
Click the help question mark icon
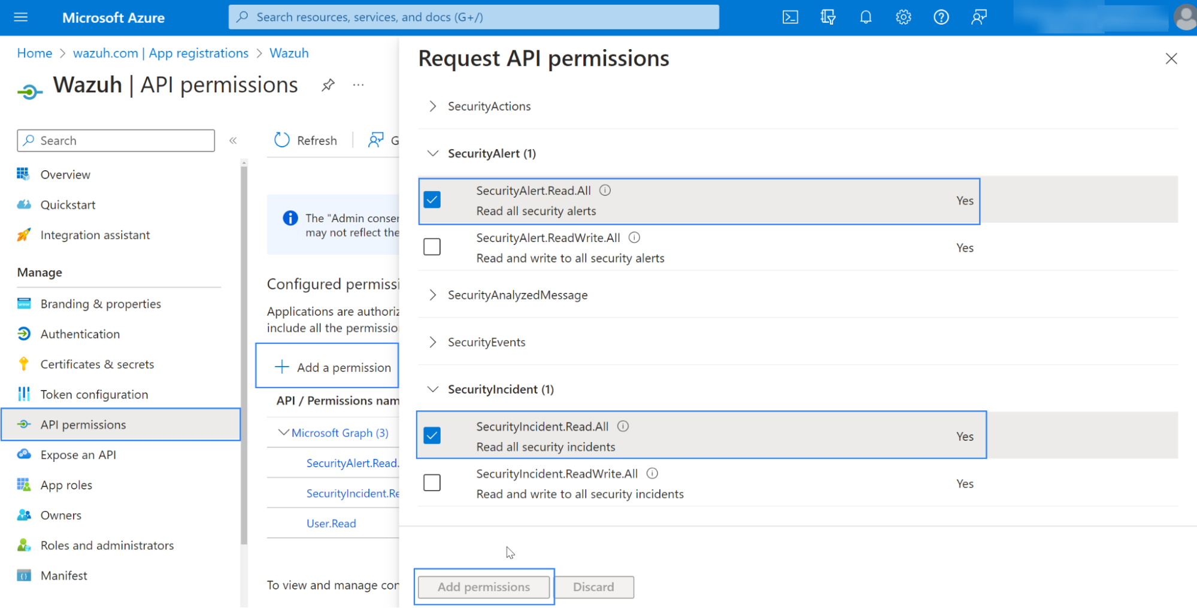click(x=941, y=17)
